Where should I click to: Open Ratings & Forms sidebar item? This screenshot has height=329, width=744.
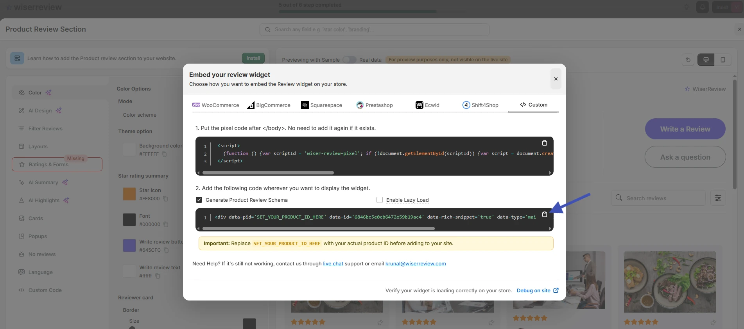tap(57, 164)
